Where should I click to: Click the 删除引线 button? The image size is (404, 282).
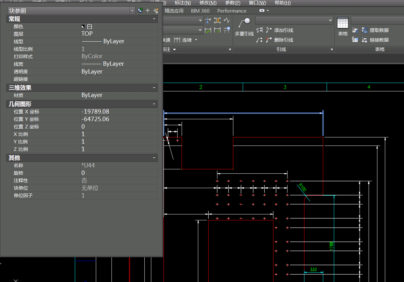(x=280, y=40)
